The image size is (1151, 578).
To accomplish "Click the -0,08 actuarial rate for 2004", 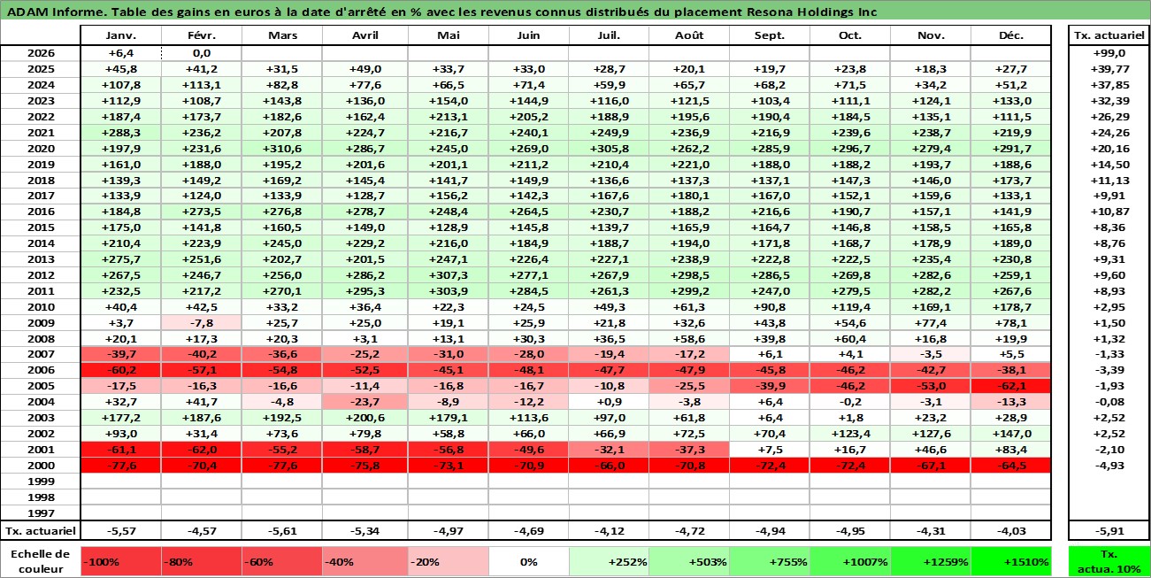I will point(1109,402).
